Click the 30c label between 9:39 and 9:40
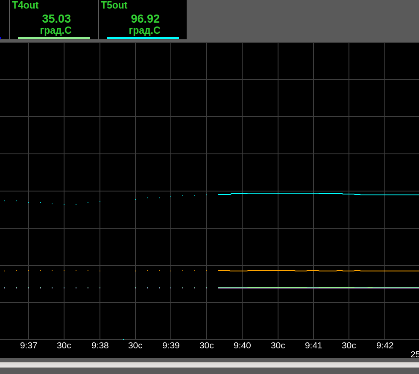The image size is (419, 374). pyautogui.click(x=207, y=345)
